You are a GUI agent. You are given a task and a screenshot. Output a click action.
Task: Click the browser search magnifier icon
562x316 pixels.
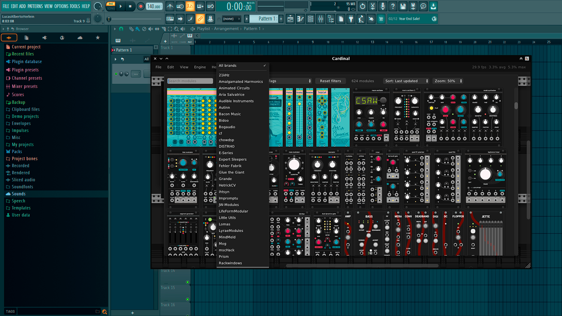click(x=105, y=311)
